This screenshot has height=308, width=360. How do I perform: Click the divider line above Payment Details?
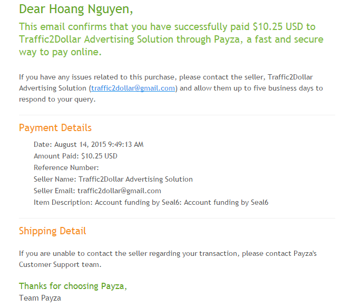tap(177, 115)
